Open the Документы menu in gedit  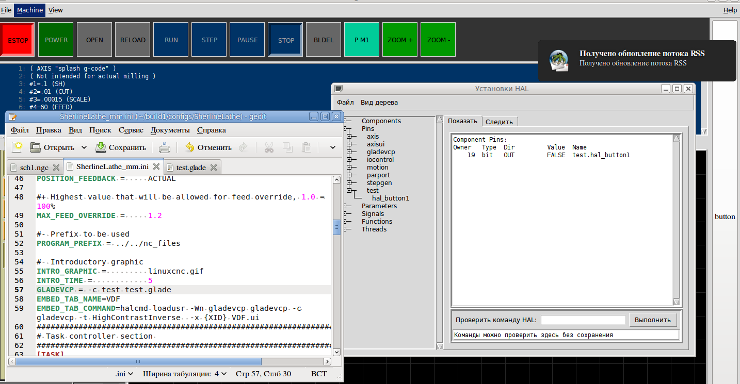(x=170, y=130)
